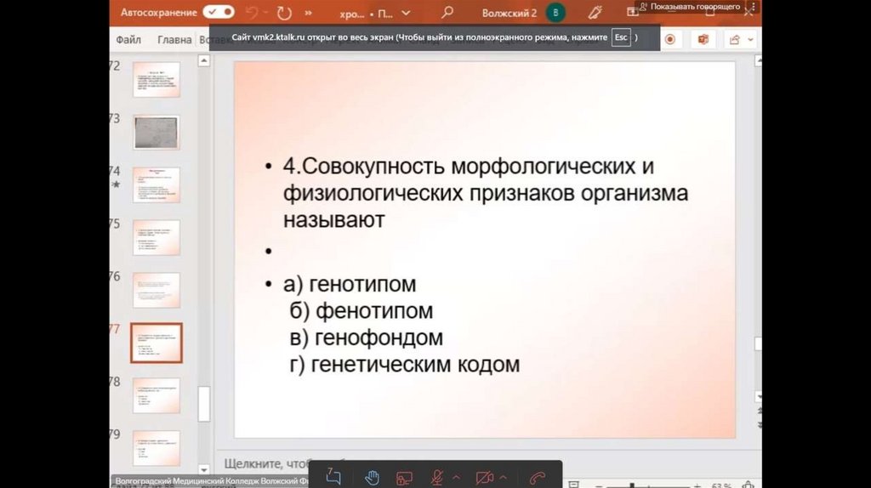Click the record button in ribbon
The height and width of the screenshot is (488, 871).
click(x=670, y=39)
